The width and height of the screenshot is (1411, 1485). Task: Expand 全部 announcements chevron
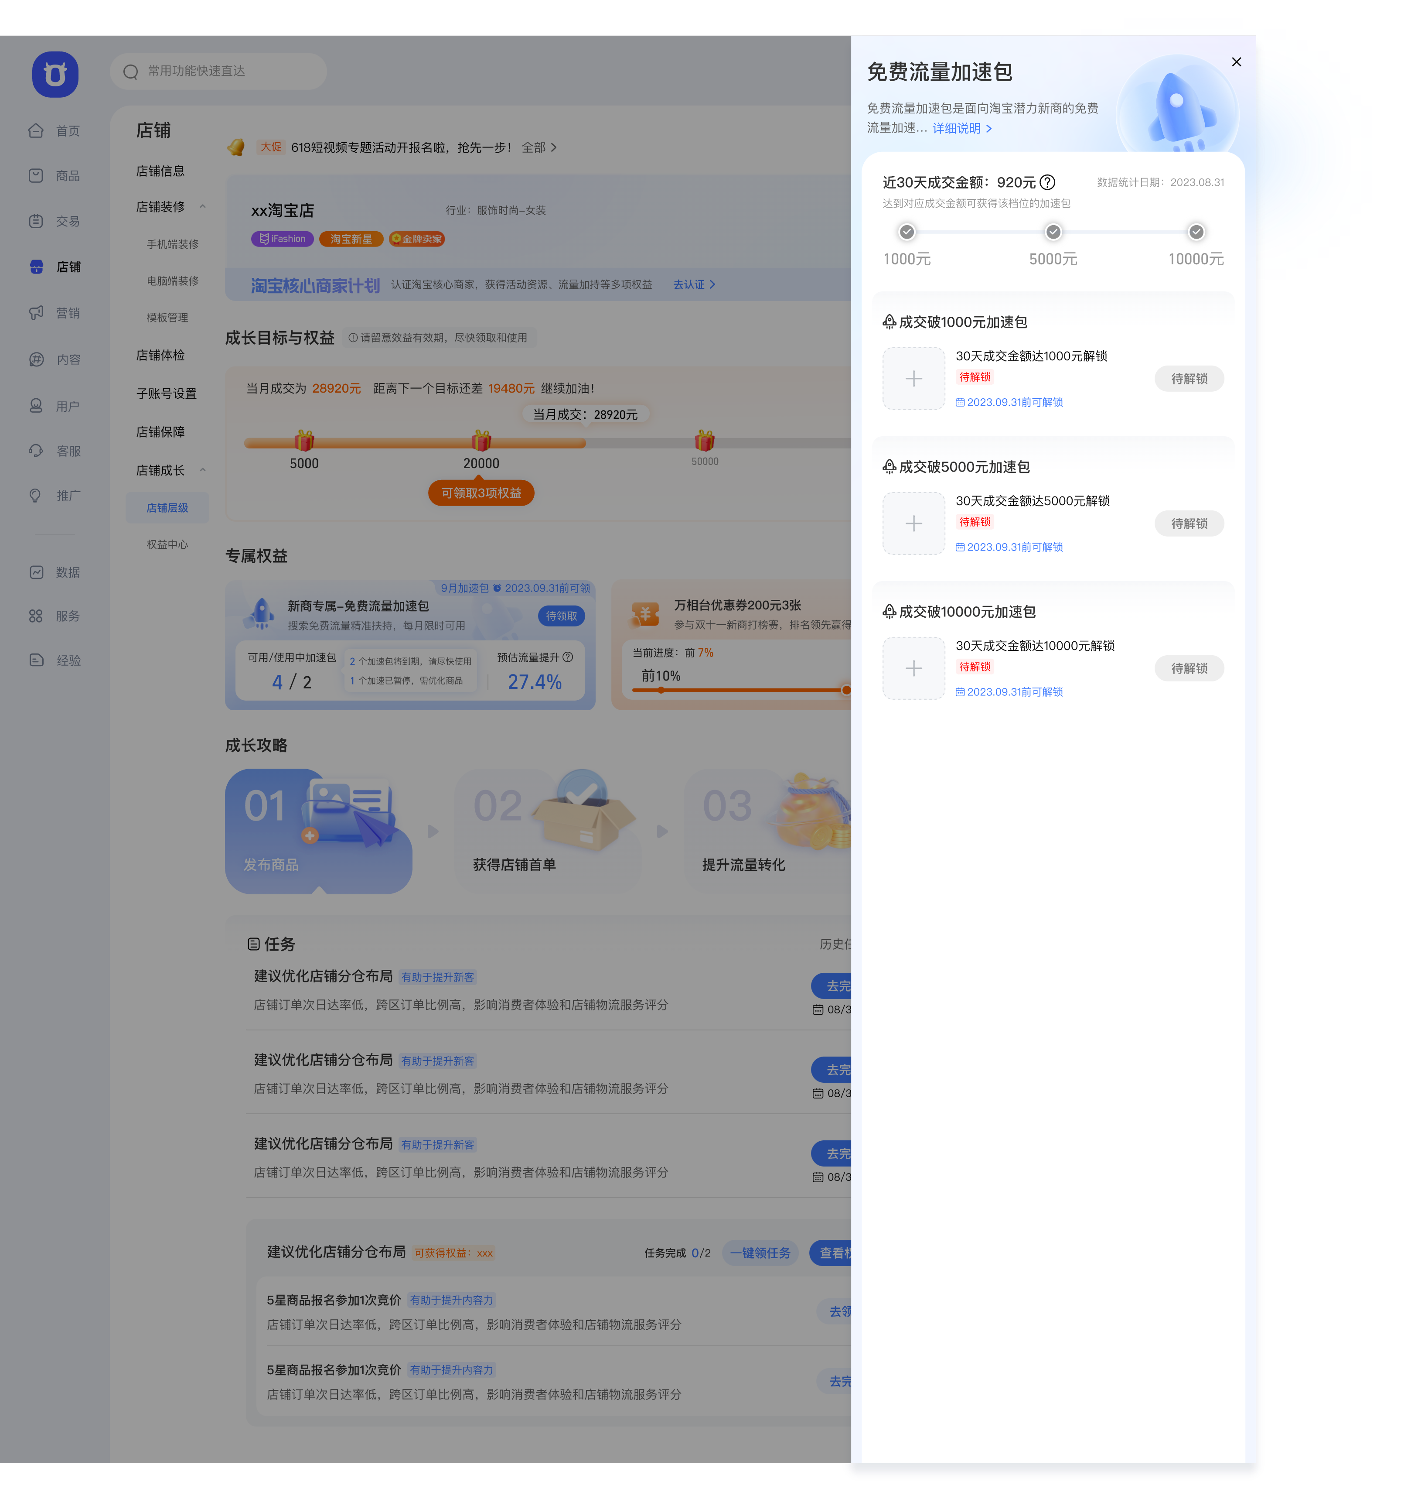(554, 147)
